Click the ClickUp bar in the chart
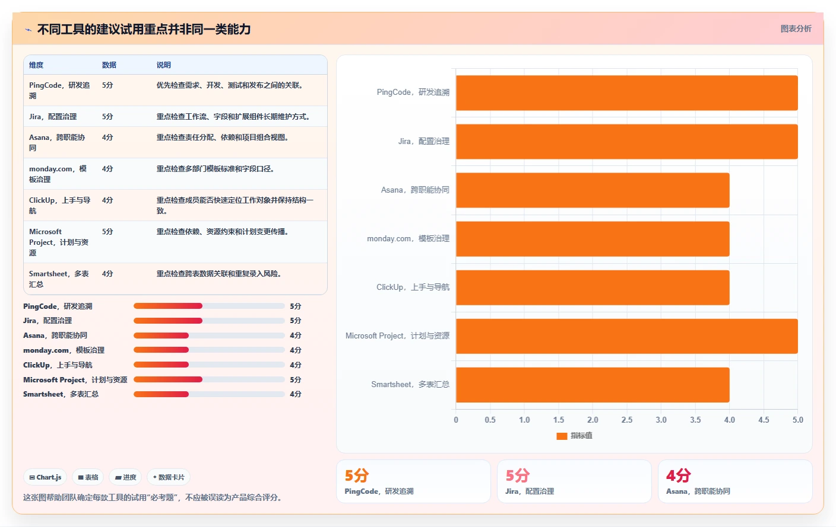This screenshot has width=836, height=527. point(593,288)
